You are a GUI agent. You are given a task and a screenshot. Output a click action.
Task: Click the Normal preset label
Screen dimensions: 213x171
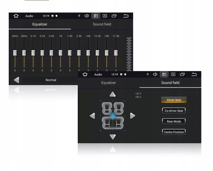(51, 80)
